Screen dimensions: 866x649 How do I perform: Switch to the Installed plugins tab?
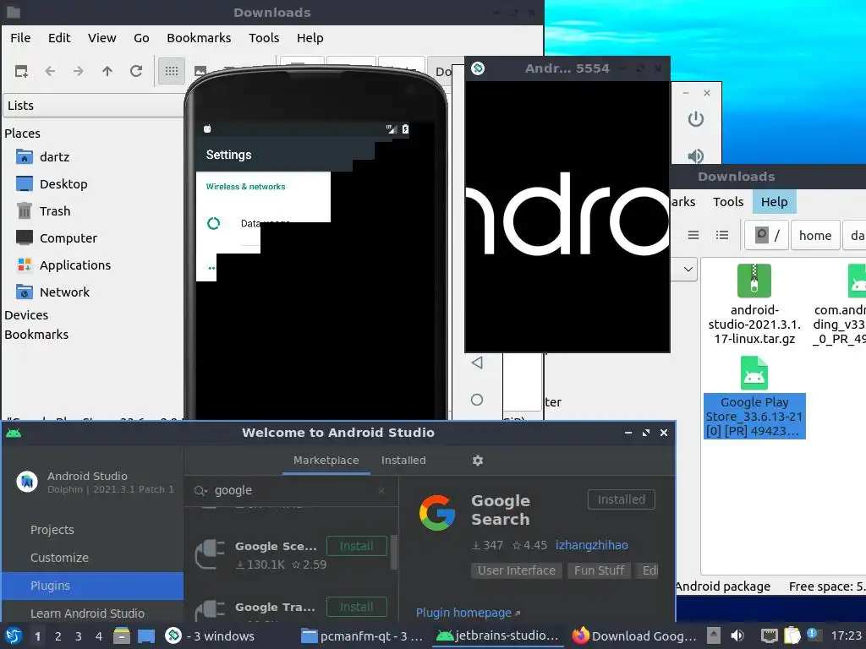click(403, 461)
